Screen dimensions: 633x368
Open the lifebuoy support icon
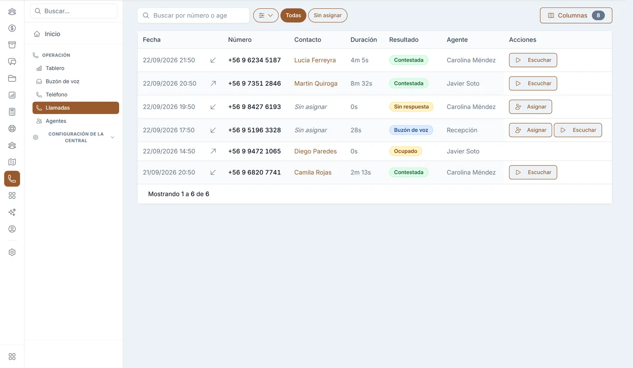(12, 129)
